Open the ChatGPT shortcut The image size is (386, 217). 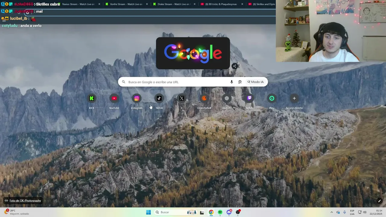[x=227, y=102]
